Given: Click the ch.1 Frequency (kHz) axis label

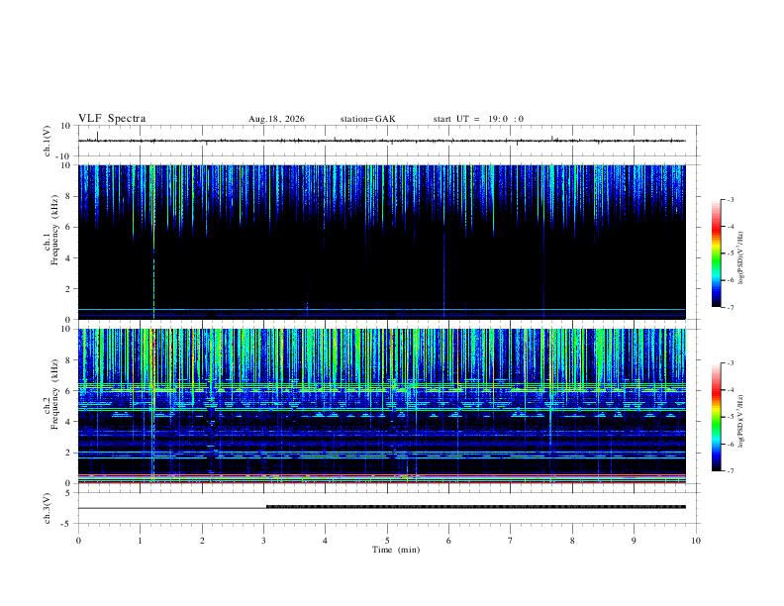Looking at the screenshot, I should coord(50,230).
